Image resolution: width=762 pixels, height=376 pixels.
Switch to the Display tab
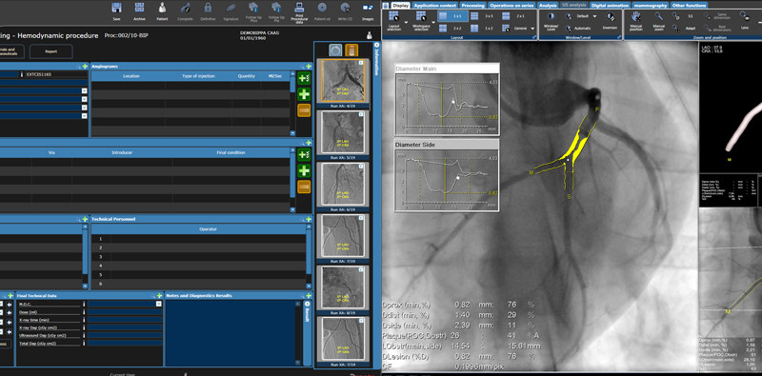[x=401, y=5]
